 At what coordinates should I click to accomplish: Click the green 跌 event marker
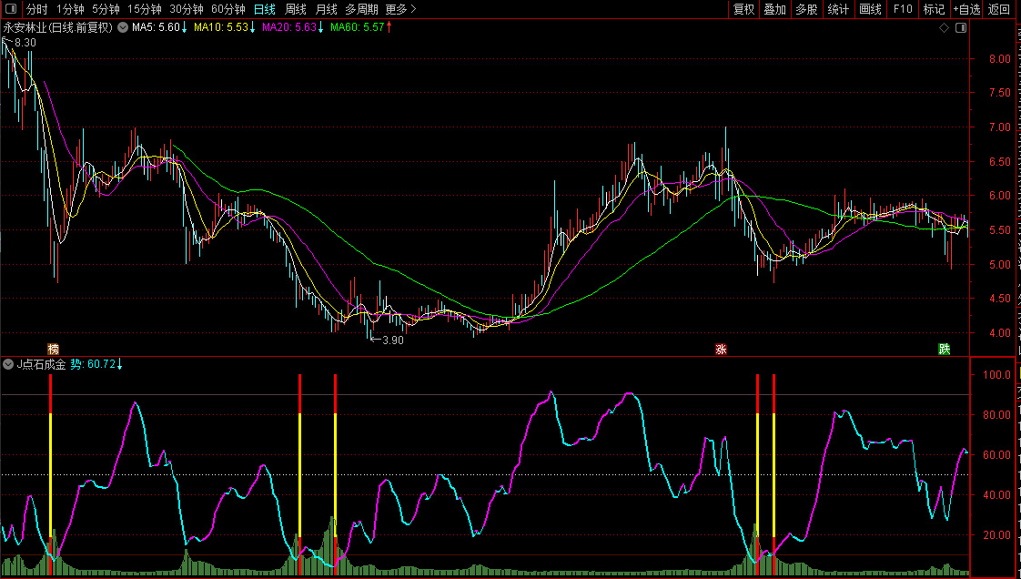point(945,349)
